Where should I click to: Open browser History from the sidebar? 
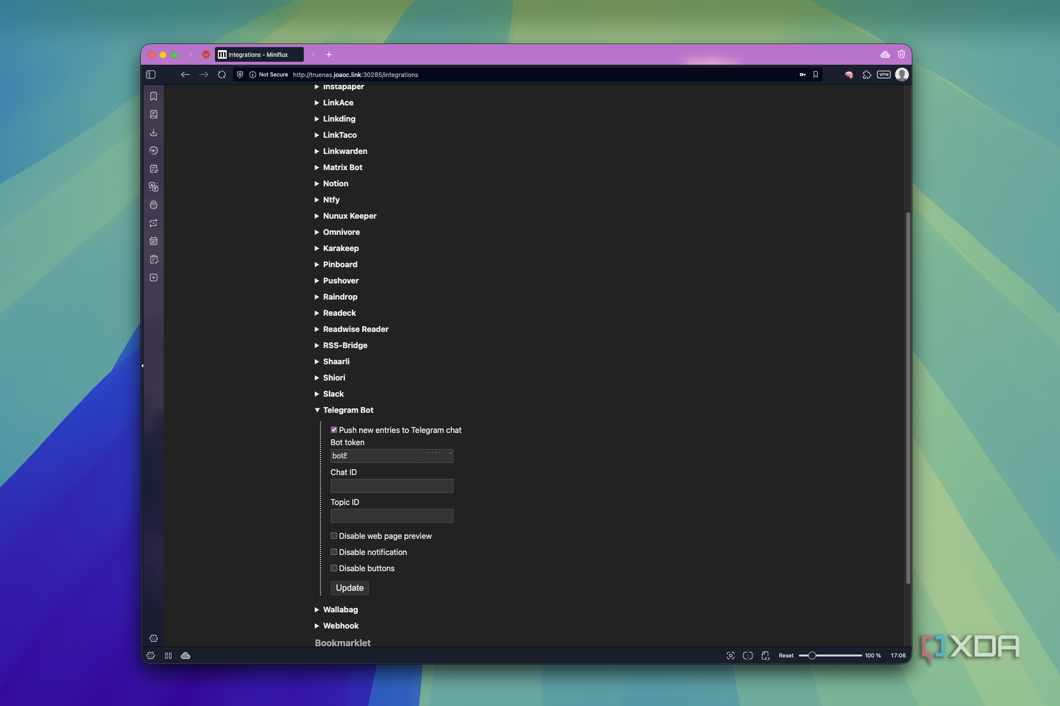tap(154, 150)
